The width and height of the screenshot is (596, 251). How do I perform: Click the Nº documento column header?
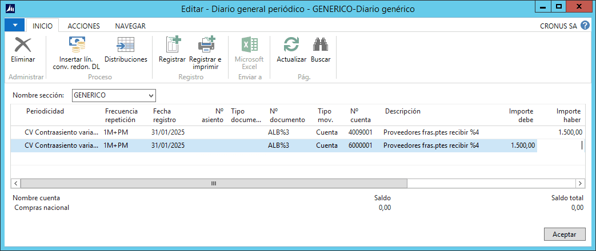[287, 115]
